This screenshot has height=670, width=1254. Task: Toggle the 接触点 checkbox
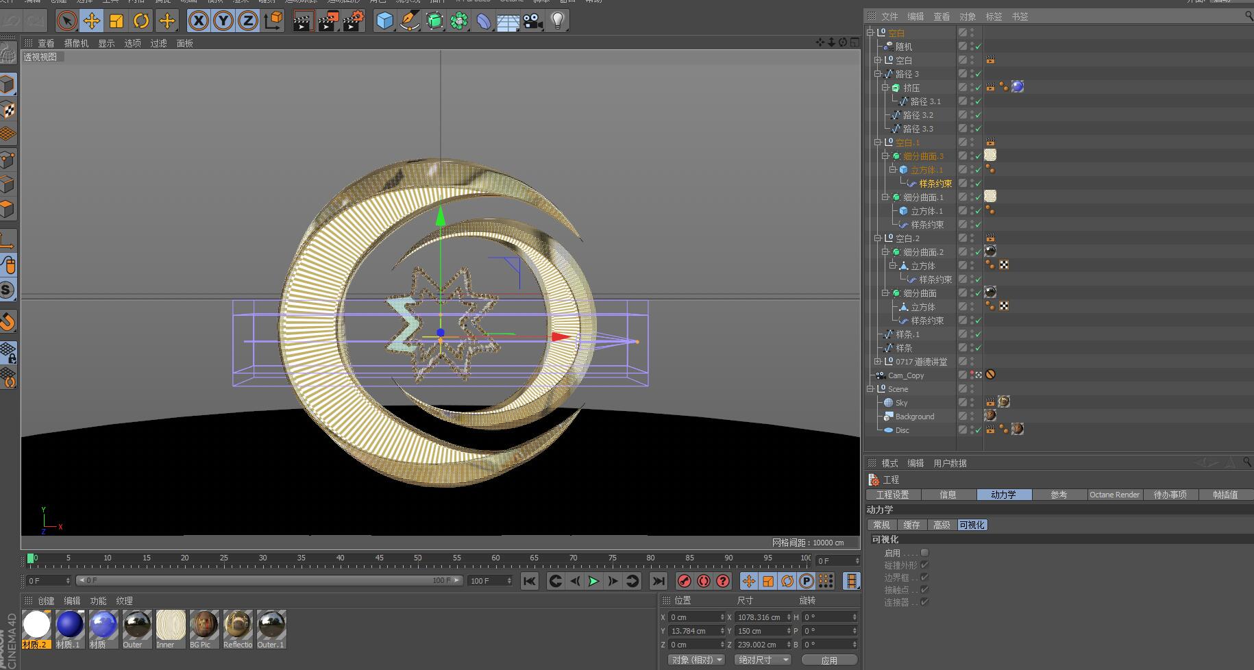coord(924,590)
